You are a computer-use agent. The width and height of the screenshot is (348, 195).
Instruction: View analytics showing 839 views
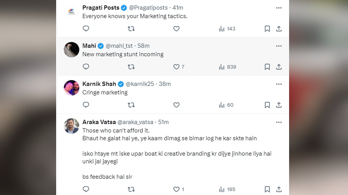pos(227,67)
